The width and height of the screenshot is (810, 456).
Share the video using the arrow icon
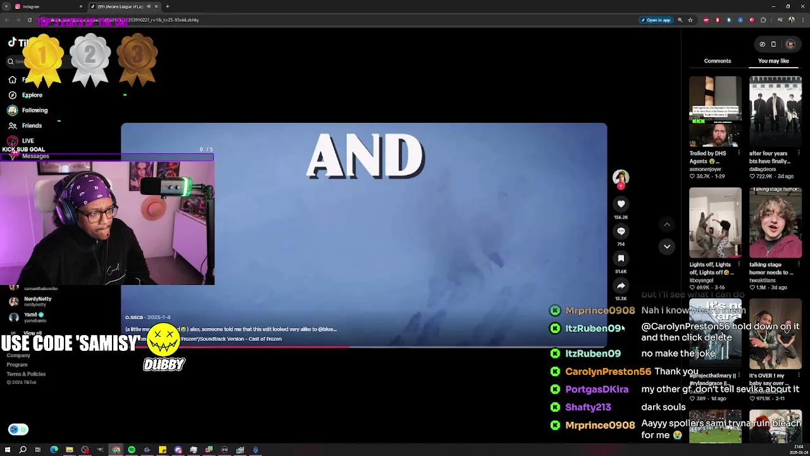click(x=621, y=286)
